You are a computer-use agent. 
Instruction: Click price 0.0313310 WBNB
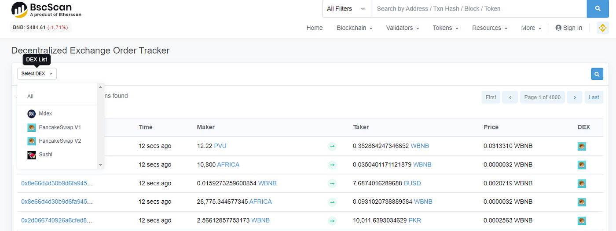click(508, 146)
